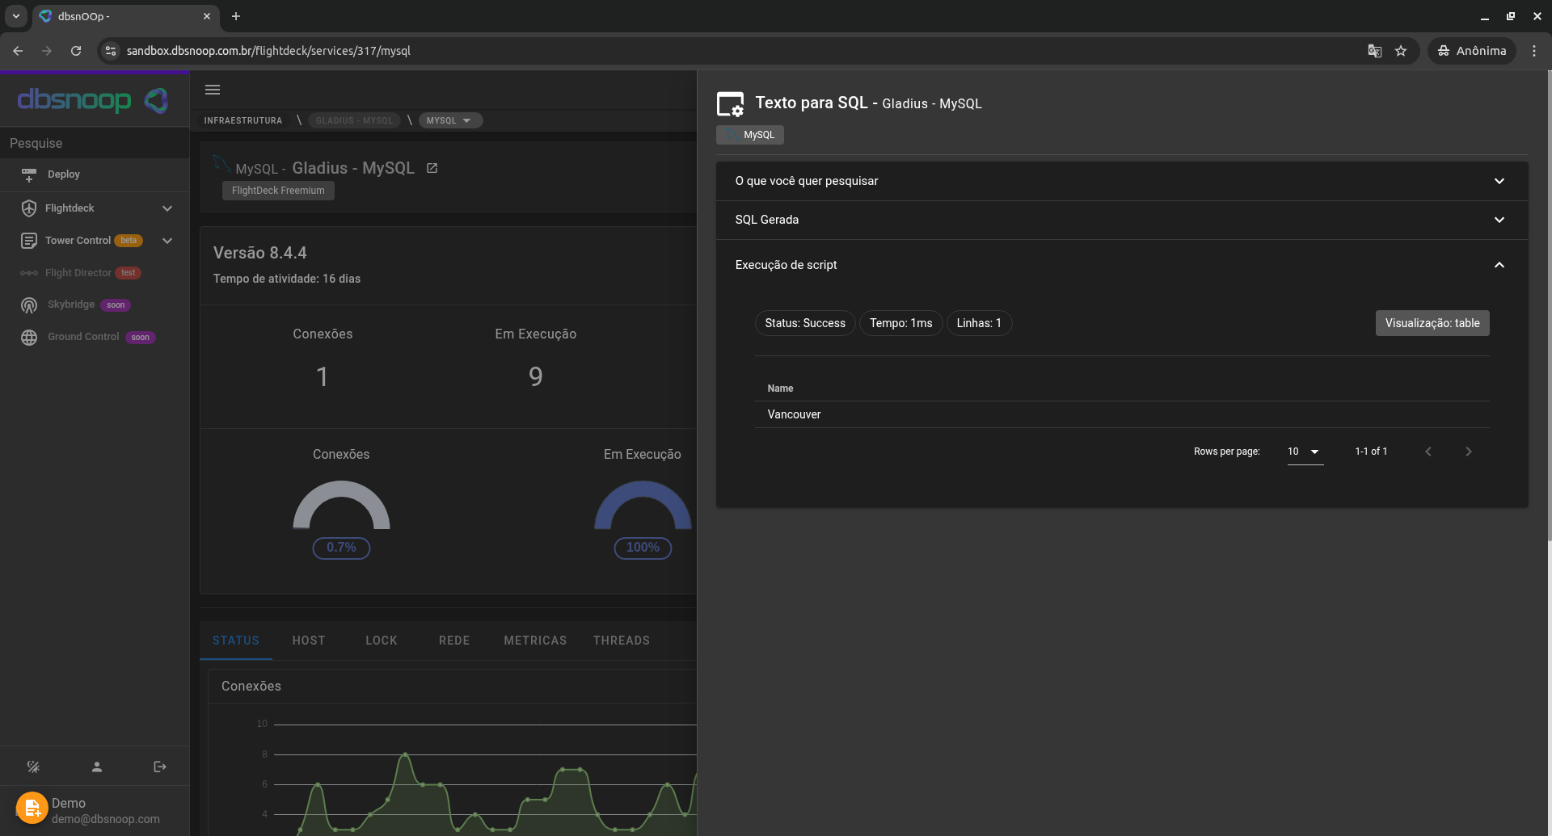This screenshot has height=836, width=1552.
Task: Click the site info icon in address bar
Action: tap(111, 51)
